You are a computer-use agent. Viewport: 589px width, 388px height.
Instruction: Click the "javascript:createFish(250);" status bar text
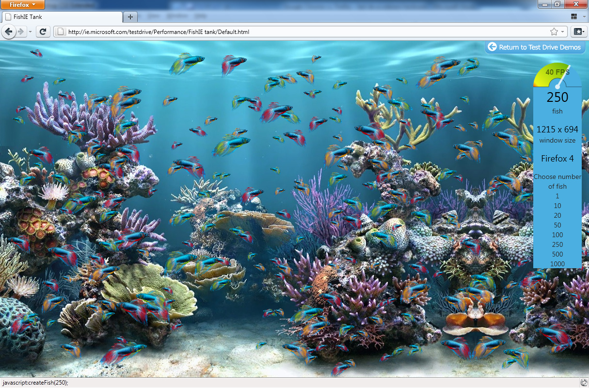pyautogui.click(x=35, y=383)
